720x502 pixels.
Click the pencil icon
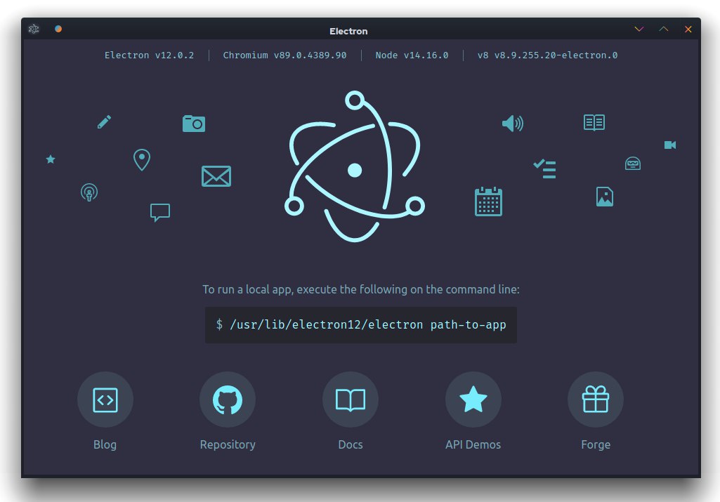[104, 122]
